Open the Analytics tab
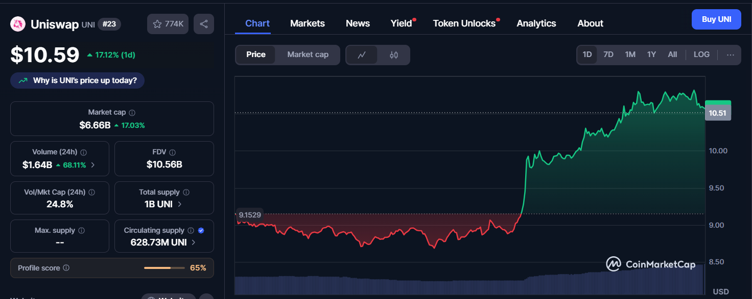Viewport: 752px width, 299px height. tap(536, 23)
